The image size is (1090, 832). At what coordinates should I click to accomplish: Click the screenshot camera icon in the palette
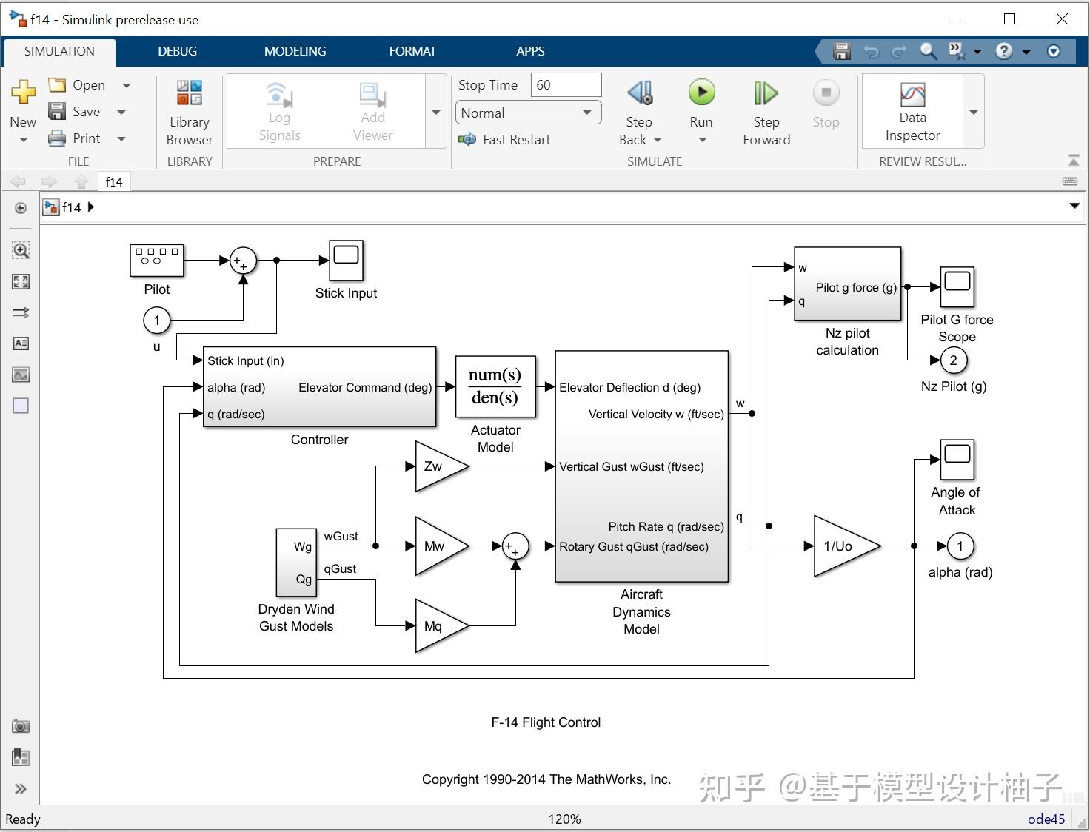21,726
